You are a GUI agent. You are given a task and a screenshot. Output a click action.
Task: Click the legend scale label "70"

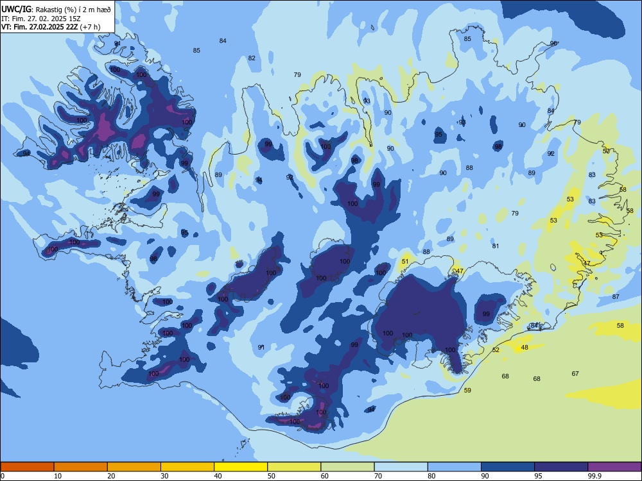click(x=378, y=476)
